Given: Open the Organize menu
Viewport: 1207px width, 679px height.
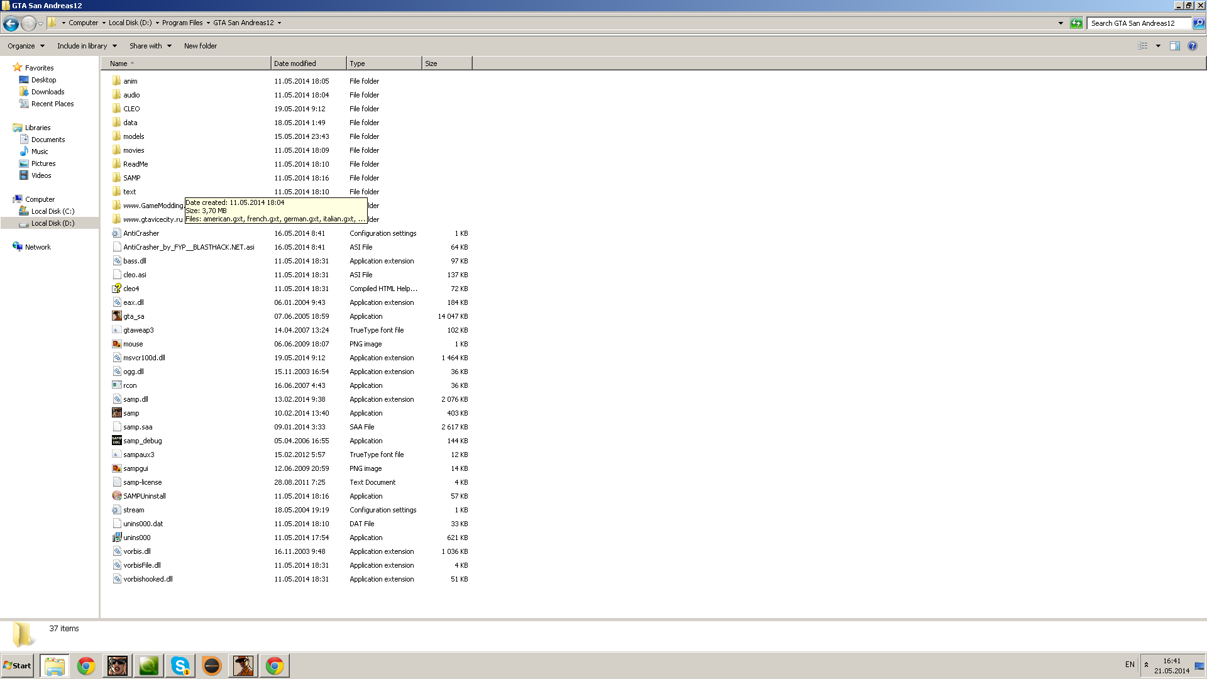Looking at the screenshot, I should coord(26,46).
